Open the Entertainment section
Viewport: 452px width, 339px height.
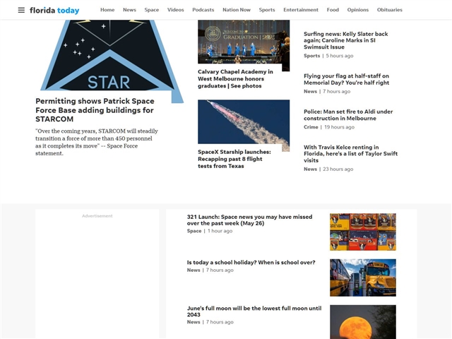[301, 10]
